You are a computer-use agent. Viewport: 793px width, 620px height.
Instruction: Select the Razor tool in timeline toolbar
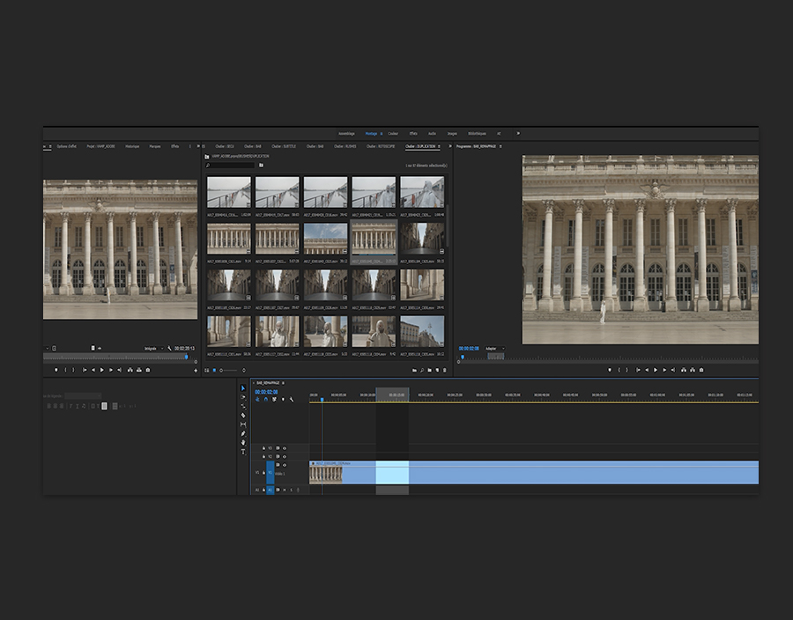tap(243, 416)
